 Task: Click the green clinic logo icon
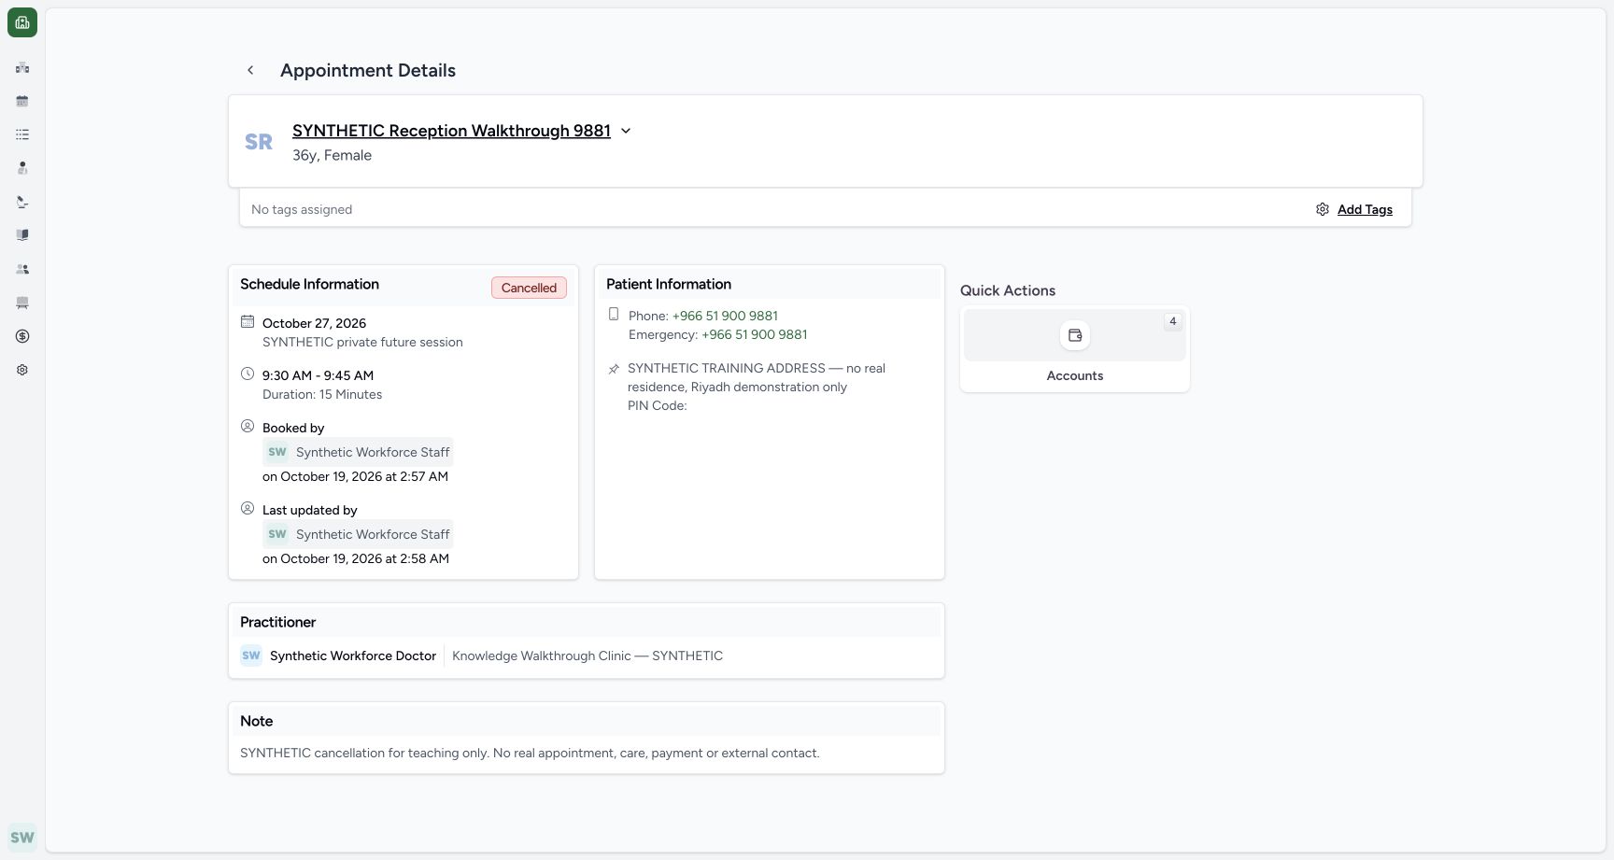pyautogui.click(x=22, y=22)
